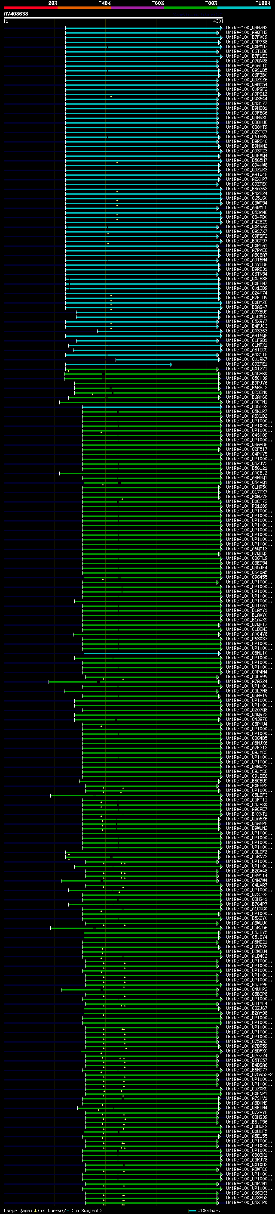Select label UniRef100_Q5KLR7

(x=247, y=411)
